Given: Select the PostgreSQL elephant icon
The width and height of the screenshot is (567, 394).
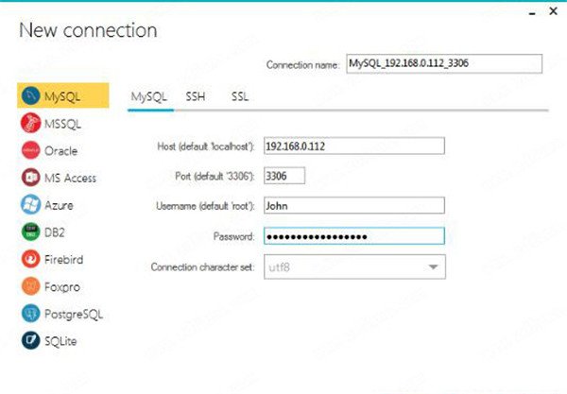Looking at the screenshot, I should click(x=29, y=313).
